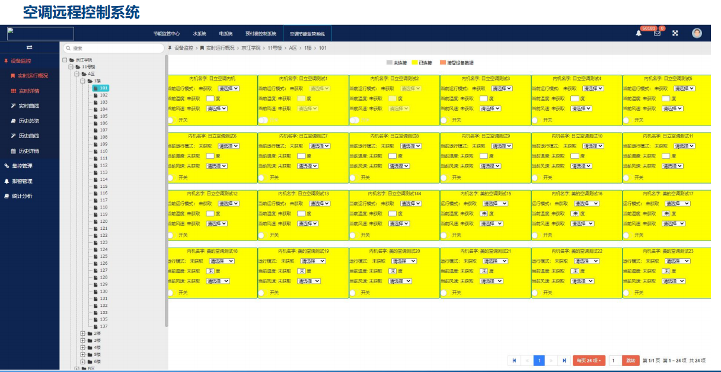The width and height of the screenshot is (721, 372).
Task: Open the user avatar in header
Action: 697,33
